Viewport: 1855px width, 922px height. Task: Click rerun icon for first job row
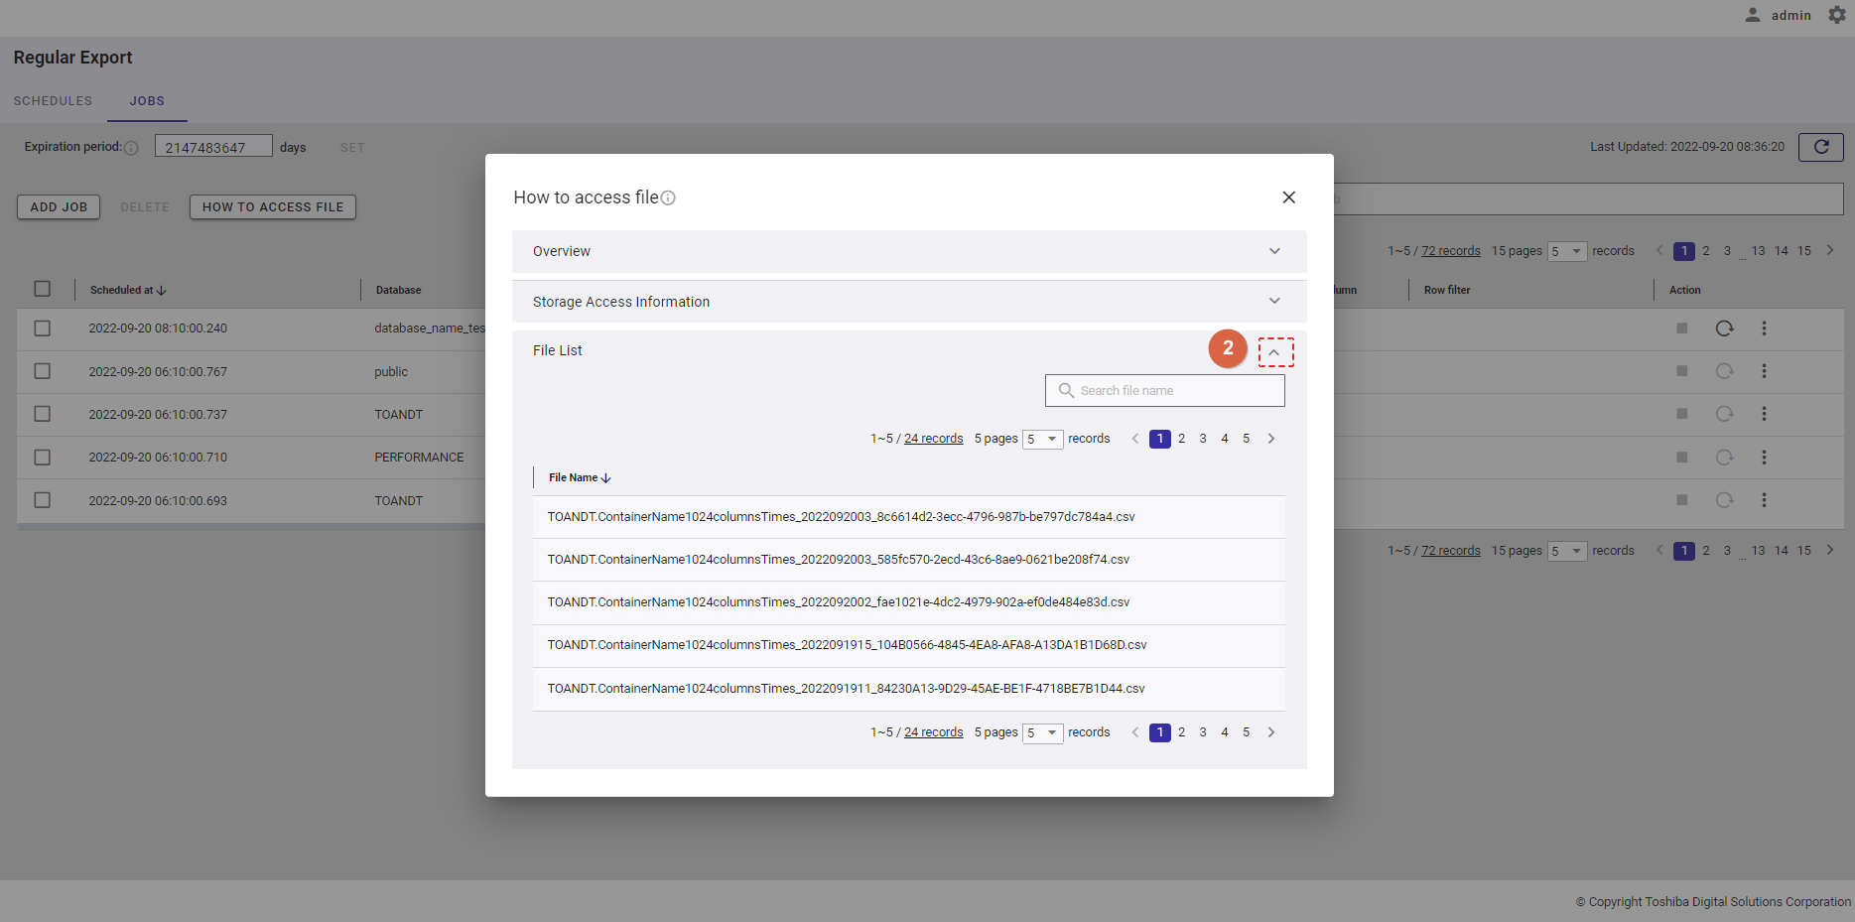(x=1724, y=329)
